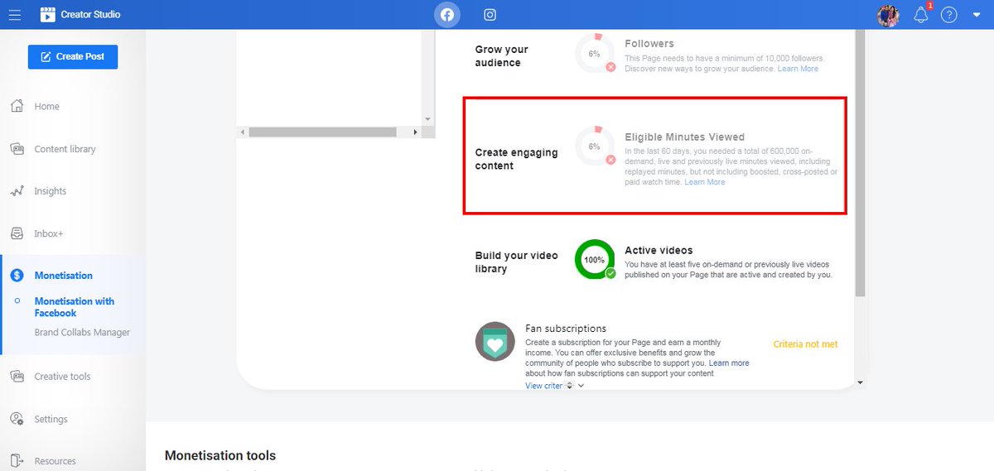The width and height of the screenshot is (994, 471).
Task: Click the Eligible Minutes Viewed 6% ring
Action: tap(595, 146)
